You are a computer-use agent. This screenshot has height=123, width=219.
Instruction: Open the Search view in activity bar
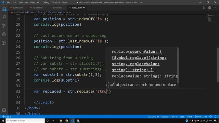click(4, 17)
